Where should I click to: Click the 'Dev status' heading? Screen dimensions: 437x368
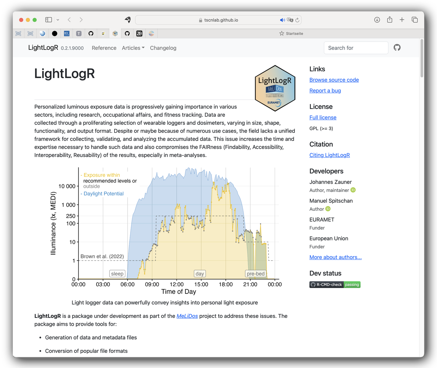coord(325,273)
